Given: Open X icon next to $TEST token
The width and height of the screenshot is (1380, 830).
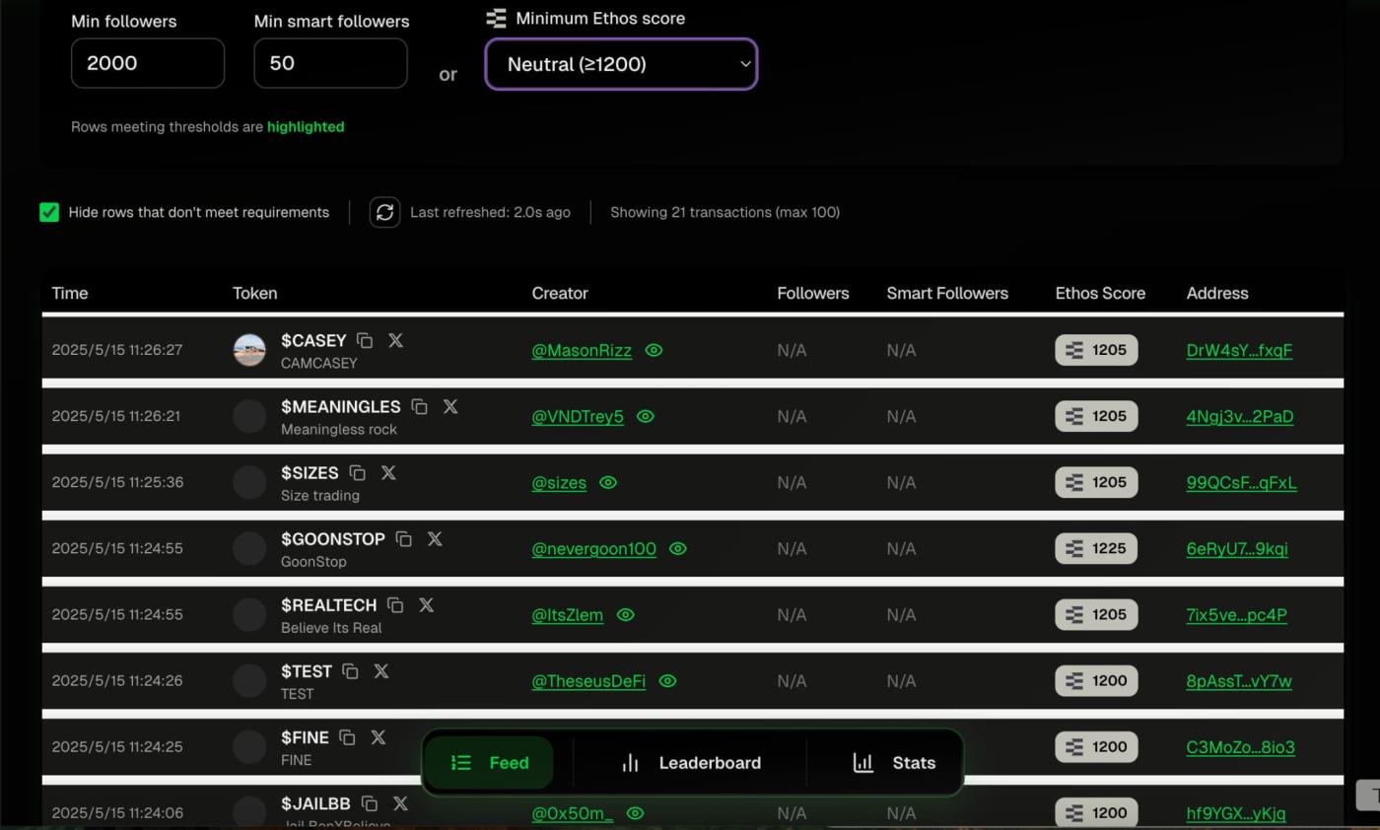Looking at the screenshot, I should [380, 670].
